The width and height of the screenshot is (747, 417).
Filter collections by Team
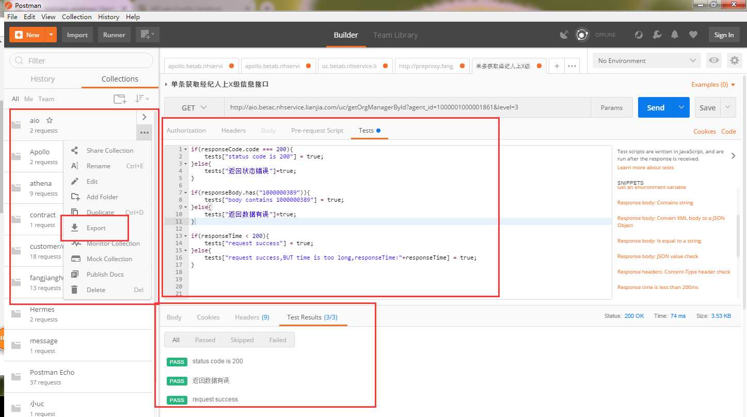click(x=46, y=99)
